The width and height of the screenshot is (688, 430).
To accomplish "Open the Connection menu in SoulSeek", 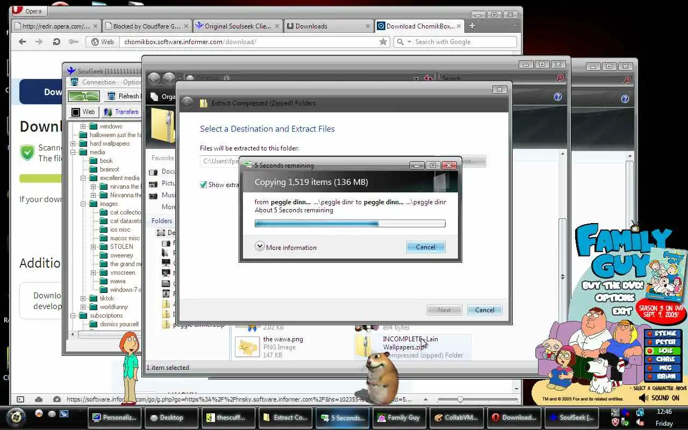I will pyautogui.click(x=98, y=82).
